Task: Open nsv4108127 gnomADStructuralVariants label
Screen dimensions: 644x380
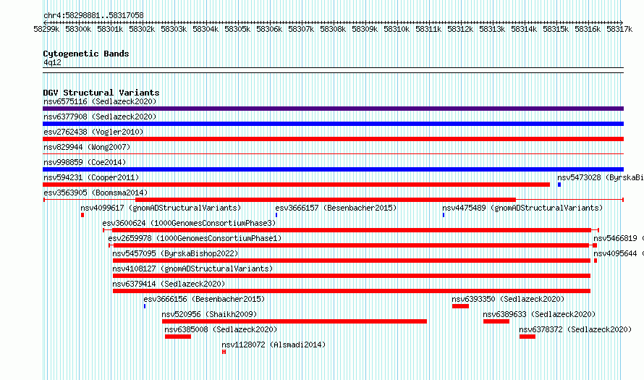Action: coord(192,269)
